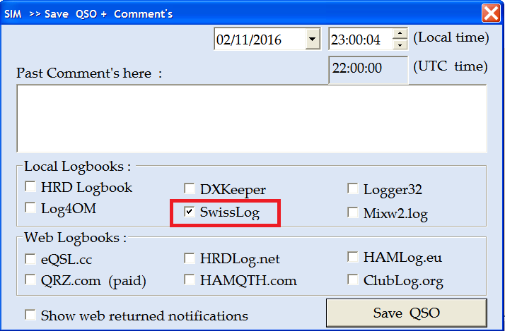This screenshot has height=331, width=505.
Task: Uncheck the SwissLog checkbox
Action: click(x=190, y=212)
